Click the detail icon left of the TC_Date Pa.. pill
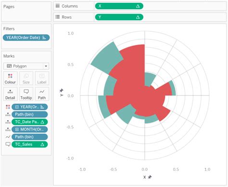 click(x=8, y=122)
